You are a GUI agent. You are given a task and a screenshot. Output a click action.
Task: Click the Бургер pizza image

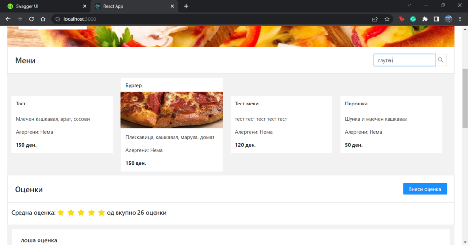tap(172, 110)
